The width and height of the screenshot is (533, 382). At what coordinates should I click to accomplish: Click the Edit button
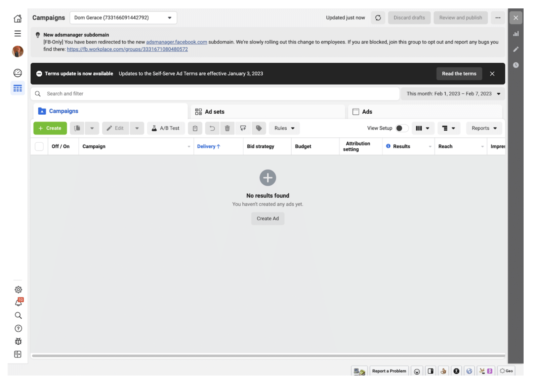pyautogui.click(x=116, y=128)
